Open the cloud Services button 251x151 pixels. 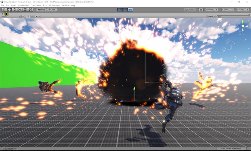(x=201, y=10)
